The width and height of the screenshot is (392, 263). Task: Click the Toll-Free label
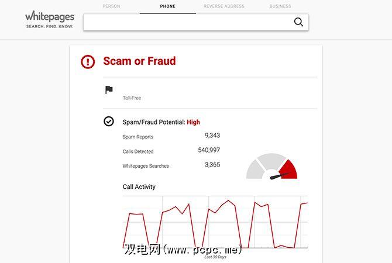pyautogui.click(x=132, y=98)
